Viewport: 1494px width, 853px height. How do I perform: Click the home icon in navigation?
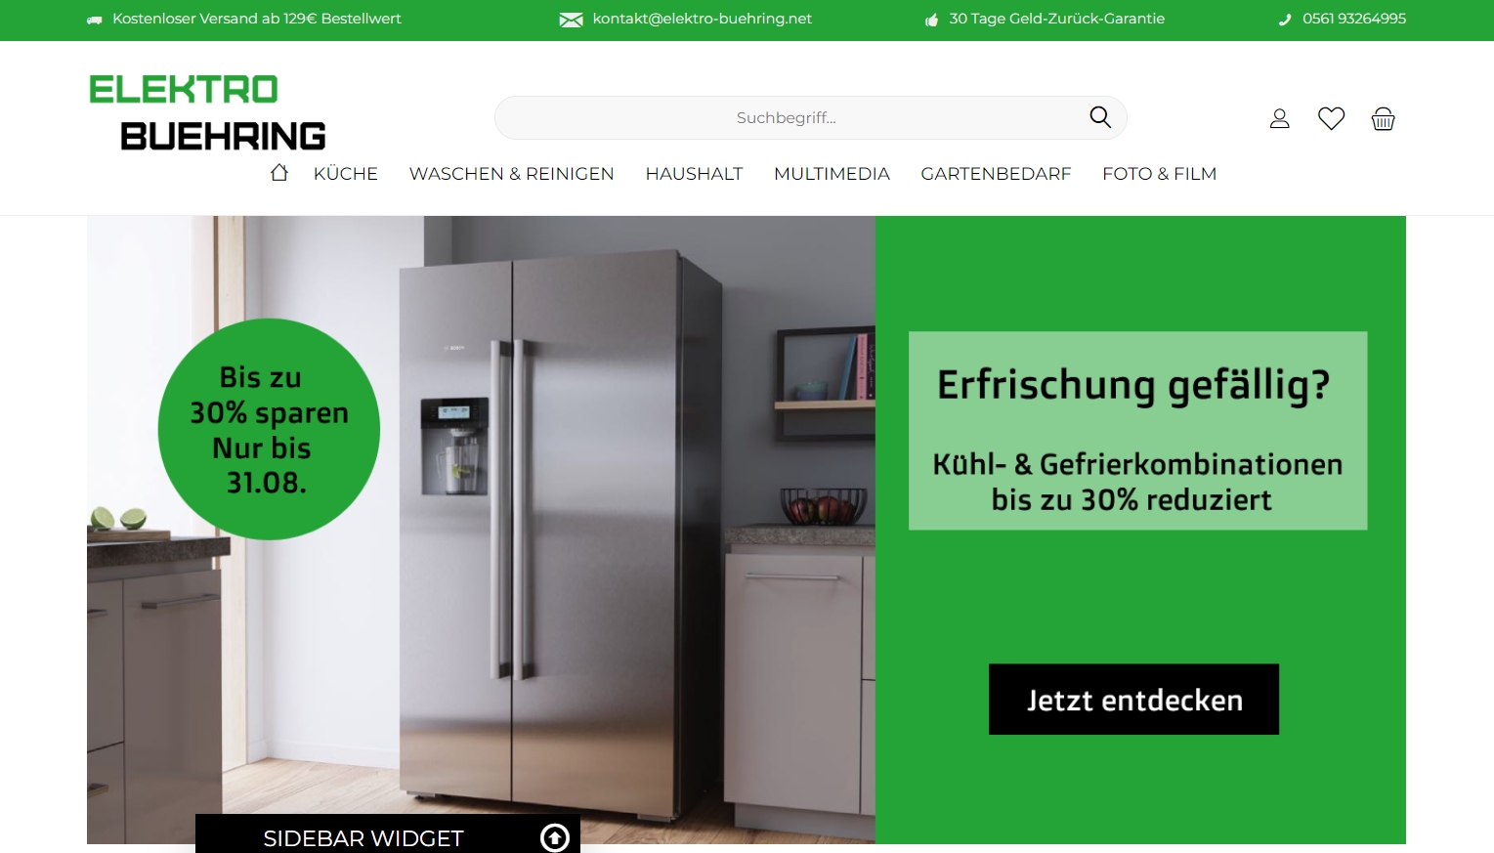tap(279, 173)
